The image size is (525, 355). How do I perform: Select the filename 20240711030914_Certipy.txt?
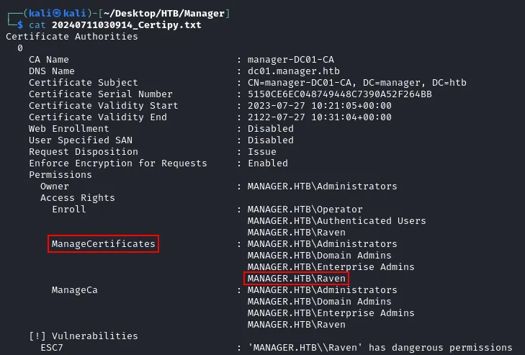pos(127,25)
